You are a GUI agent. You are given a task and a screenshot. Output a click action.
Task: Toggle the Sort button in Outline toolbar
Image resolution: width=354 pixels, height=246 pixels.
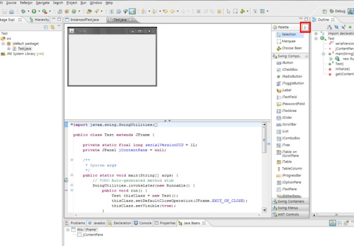tap(330, 28)
